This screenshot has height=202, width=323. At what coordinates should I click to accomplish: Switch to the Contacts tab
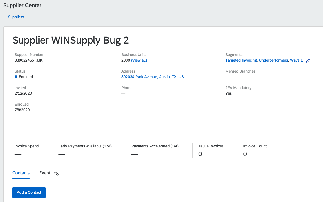(x=21, y=173)
